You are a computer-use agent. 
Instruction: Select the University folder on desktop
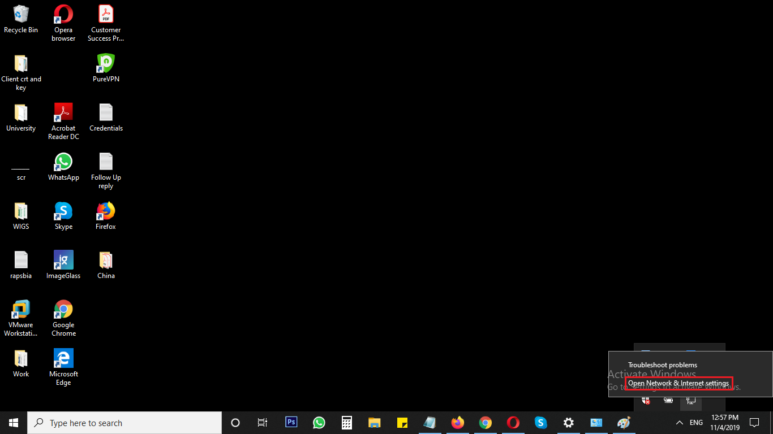(21, 118)
